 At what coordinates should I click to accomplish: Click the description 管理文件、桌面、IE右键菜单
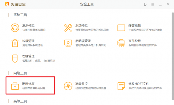tap(39, 61)
